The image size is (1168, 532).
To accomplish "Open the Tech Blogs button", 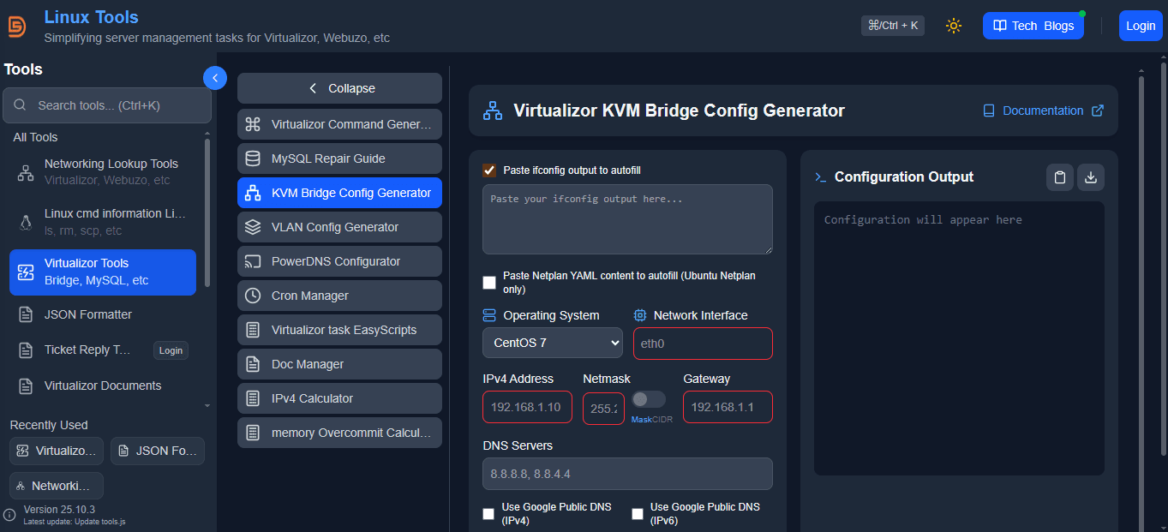I will tap(1033, 26).
